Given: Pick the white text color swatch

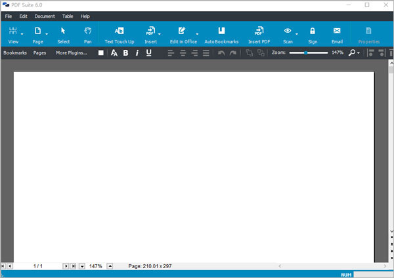Looking at the screenshot, I should point(101,52).
